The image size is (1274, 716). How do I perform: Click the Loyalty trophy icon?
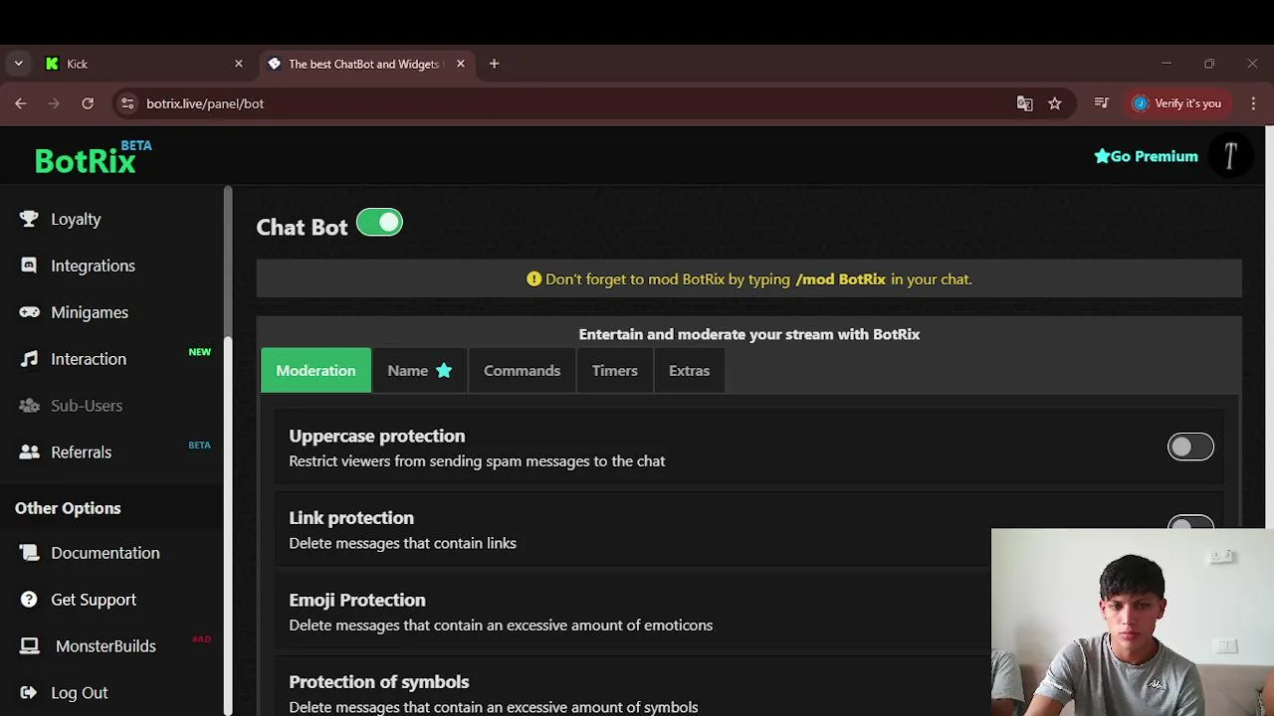[29, 219]
